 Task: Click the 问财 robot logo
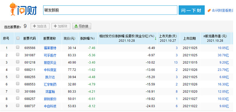pyautogui.click(x=23, y=9)
